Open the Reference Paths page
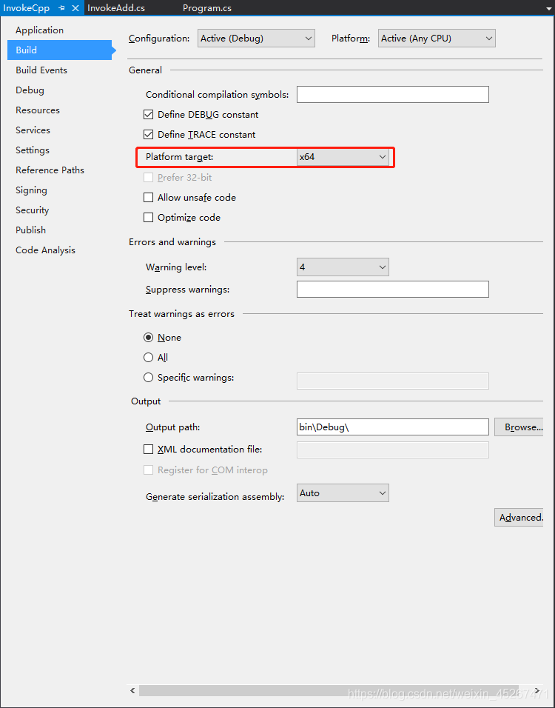 [x=50, y=170]
